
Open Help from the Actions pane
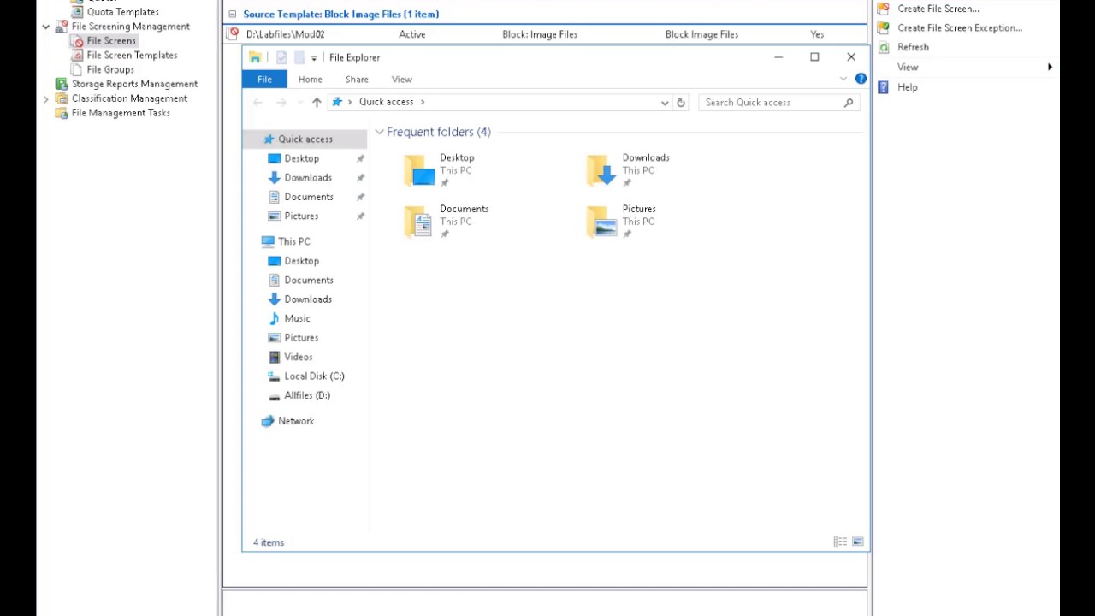(x=907, y=87)
